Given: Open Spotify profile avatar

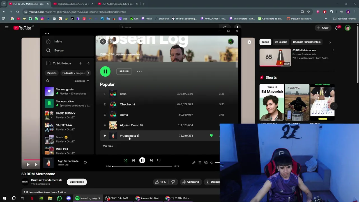Looking at the screenshot, I should pyautogui.click(x=231, y=42).
